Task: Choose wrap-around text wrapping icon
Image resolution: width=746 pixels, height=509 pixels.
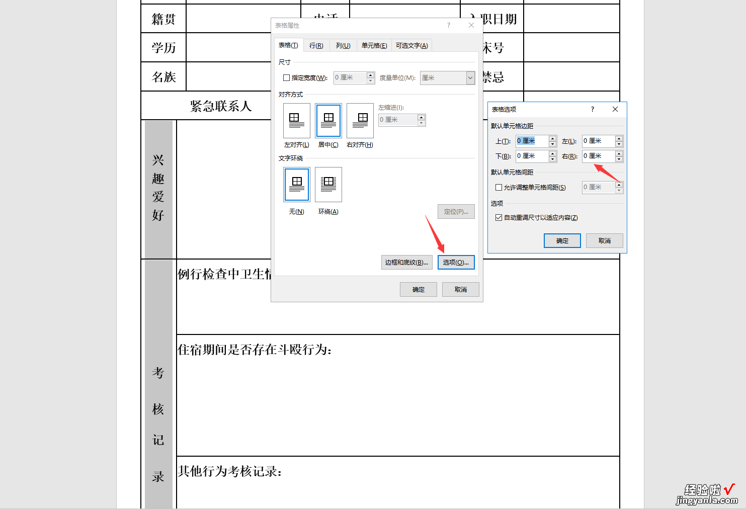Action: [x=328, y=185]
